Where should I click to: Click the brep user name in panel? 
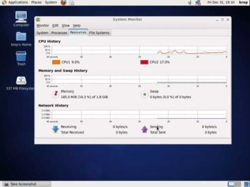[243, 3]
